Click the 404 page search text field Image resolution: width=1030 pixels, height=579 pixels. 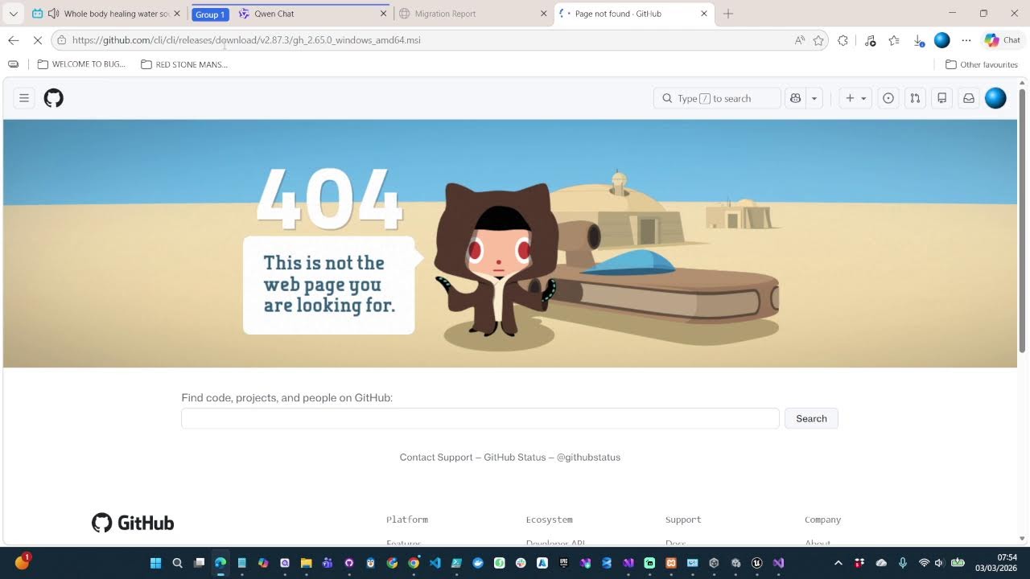[x=480, y=418]
